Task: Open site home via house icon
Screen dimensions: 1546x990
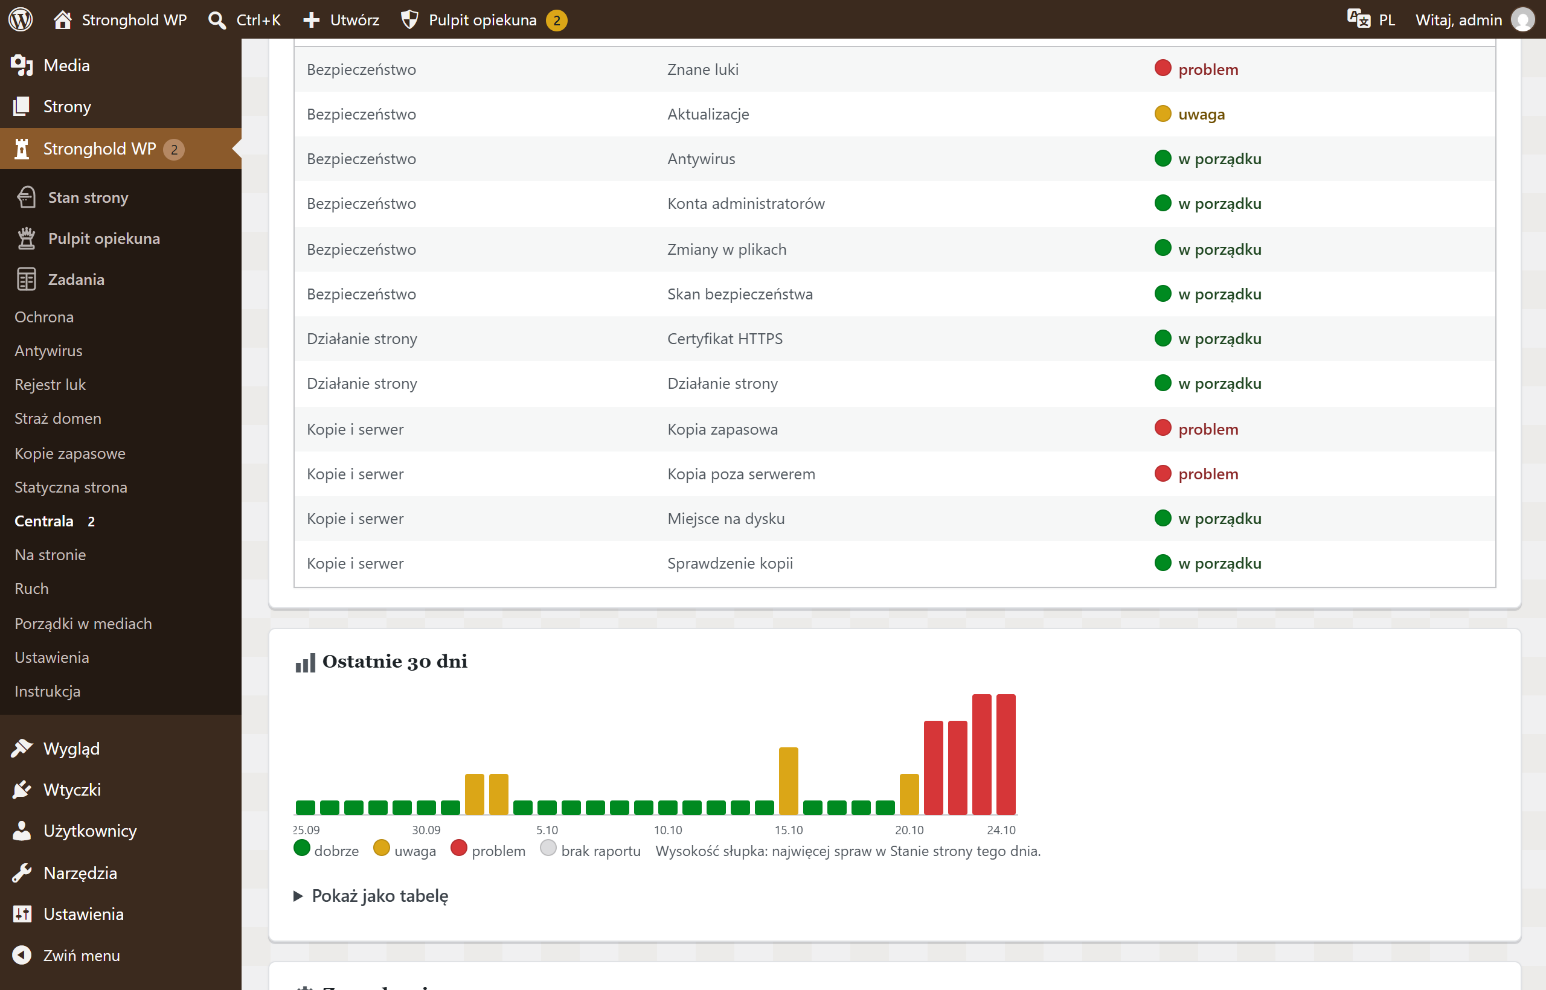Action: tap(62, 19)
